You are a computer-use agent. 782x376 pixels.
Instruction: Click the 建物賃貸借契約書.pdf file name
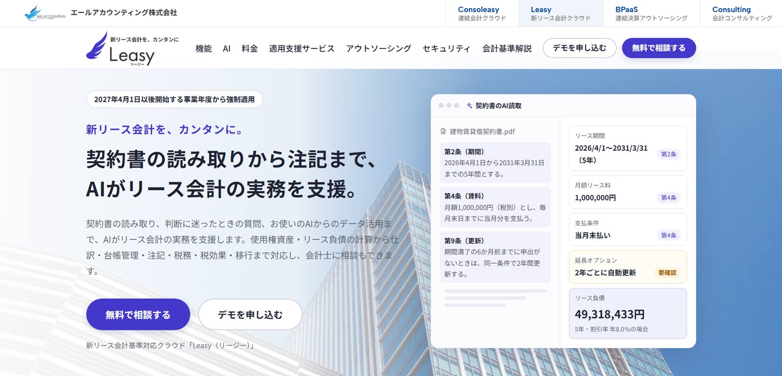pos(482,132)
